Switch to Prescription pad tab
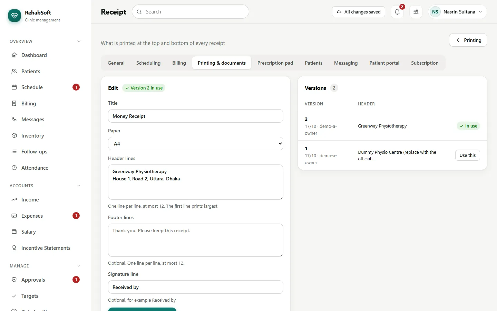This screenshot has width=497, height=311. click(x=275, y=63)
